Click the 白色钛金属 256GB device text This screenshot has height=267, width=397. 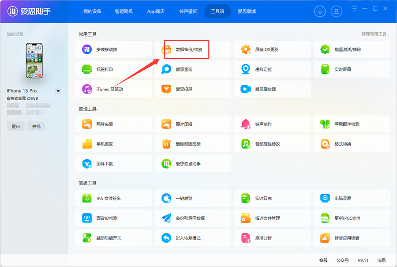[x=22, y=98]
